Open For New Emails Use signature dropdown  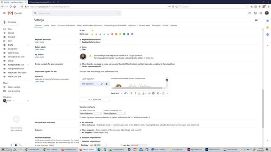91,114
